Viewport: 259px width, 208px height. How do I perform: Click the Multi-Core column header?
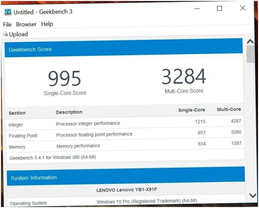[229, 109]
